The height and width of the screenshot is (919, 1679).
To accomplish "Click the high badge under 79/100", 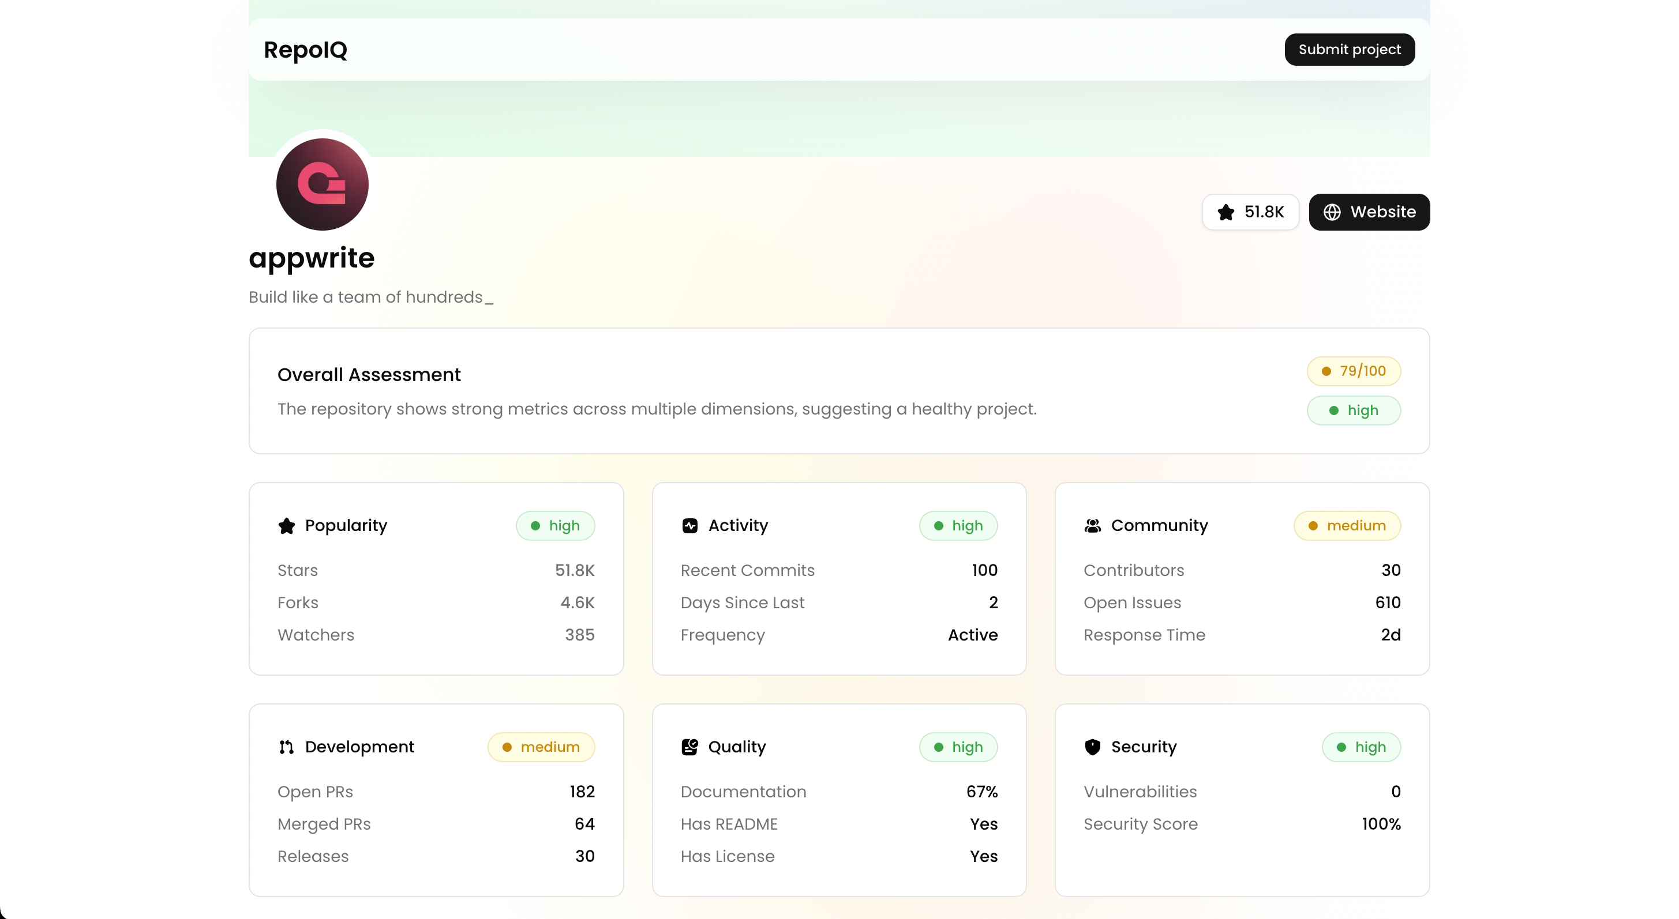I will point(1354,410).
